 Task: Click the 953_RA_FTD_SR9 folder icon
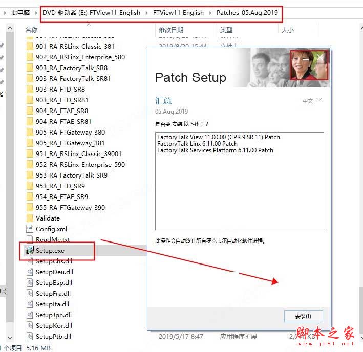(x=30, y=186)
